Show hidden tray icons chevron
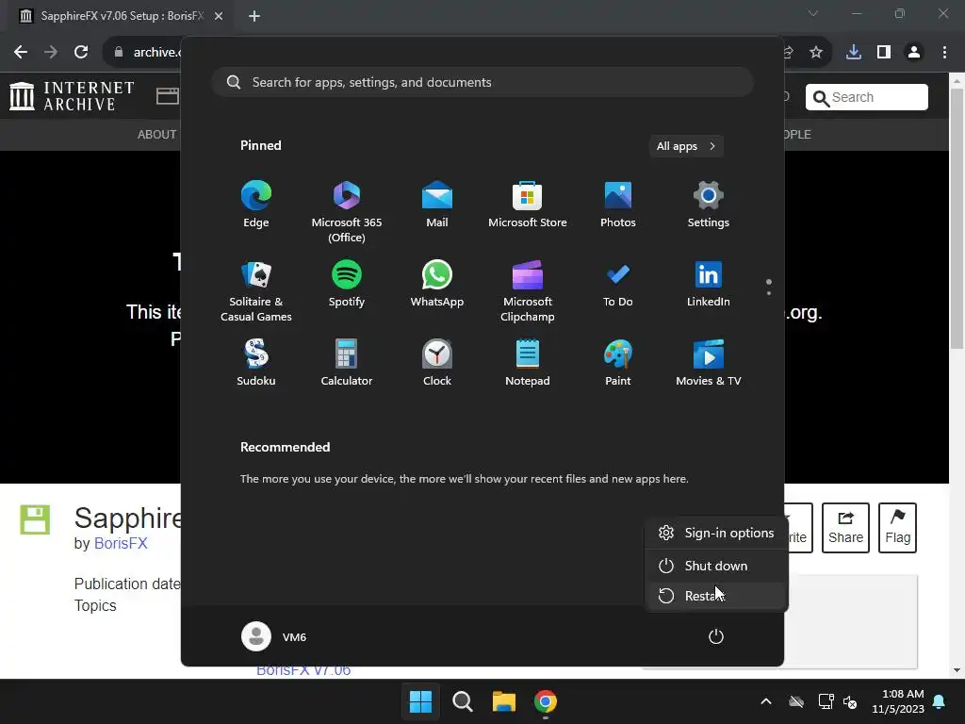Viewport: 965px width, 724px height. pyautogui.click(x=765, y=701)
